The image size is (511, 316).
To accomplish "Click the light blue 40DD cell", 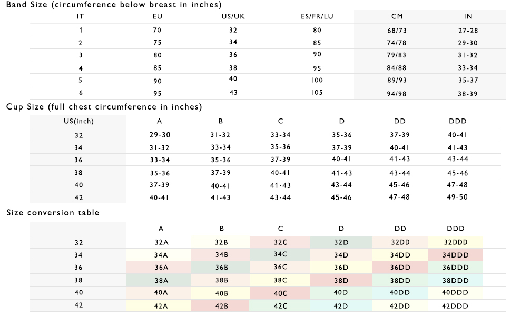I will click(399, 293).
